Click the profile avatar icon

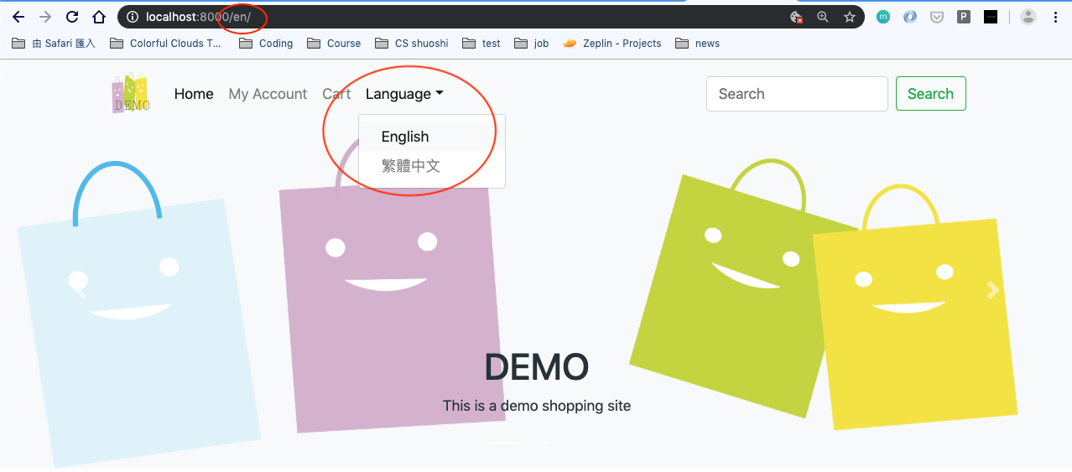pyautogui.click(x=1028, y=17)
